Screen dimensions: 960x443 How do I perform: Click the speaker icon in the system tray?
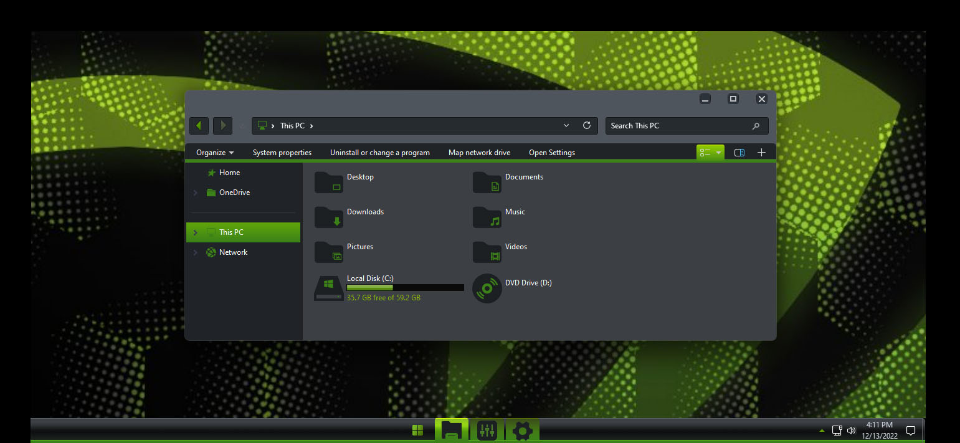click(851, 430)
